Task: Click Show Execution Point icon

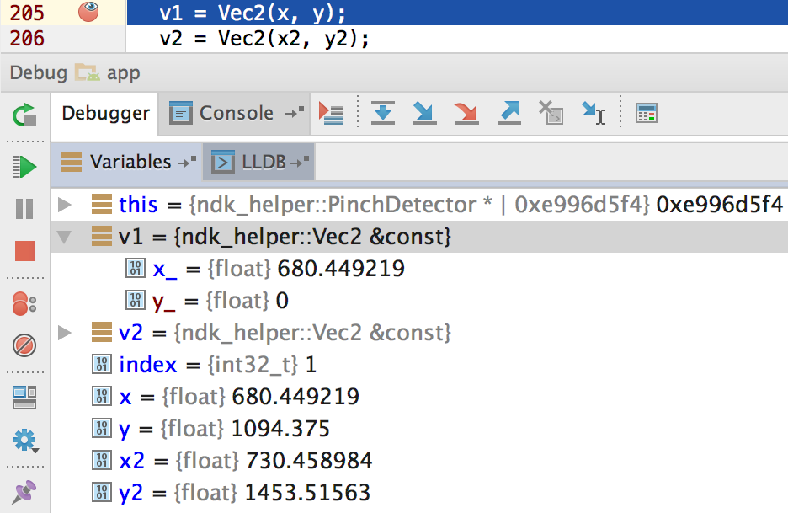Action: 331,113
